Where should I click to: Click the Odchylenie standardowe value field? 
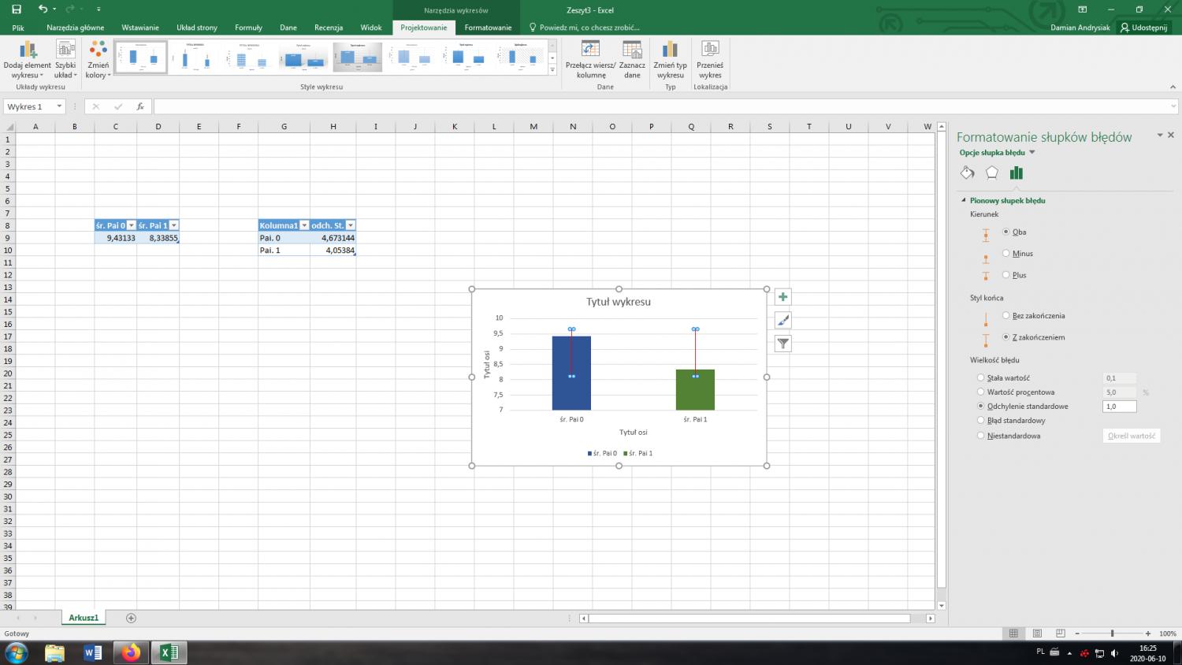(x=1119, y=407)
